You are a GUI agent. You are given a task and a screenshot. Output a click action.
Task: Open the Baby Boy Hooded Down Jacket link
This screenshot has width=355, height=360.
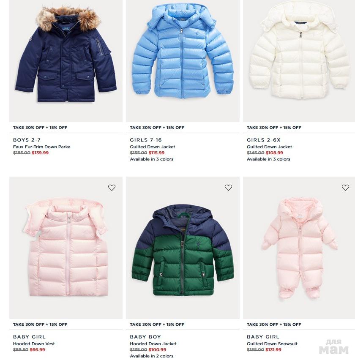[153, 344]
